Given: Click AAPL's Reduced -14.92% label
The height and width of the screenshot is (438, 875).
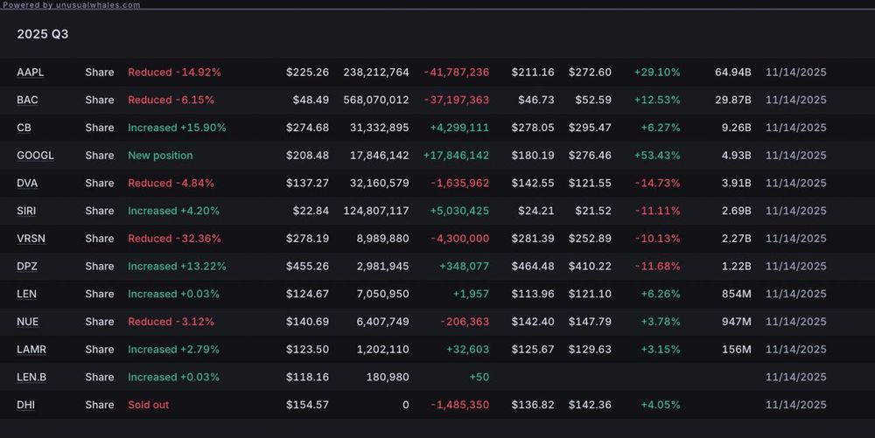Looking at the screenshot, I should coord(174,73).
